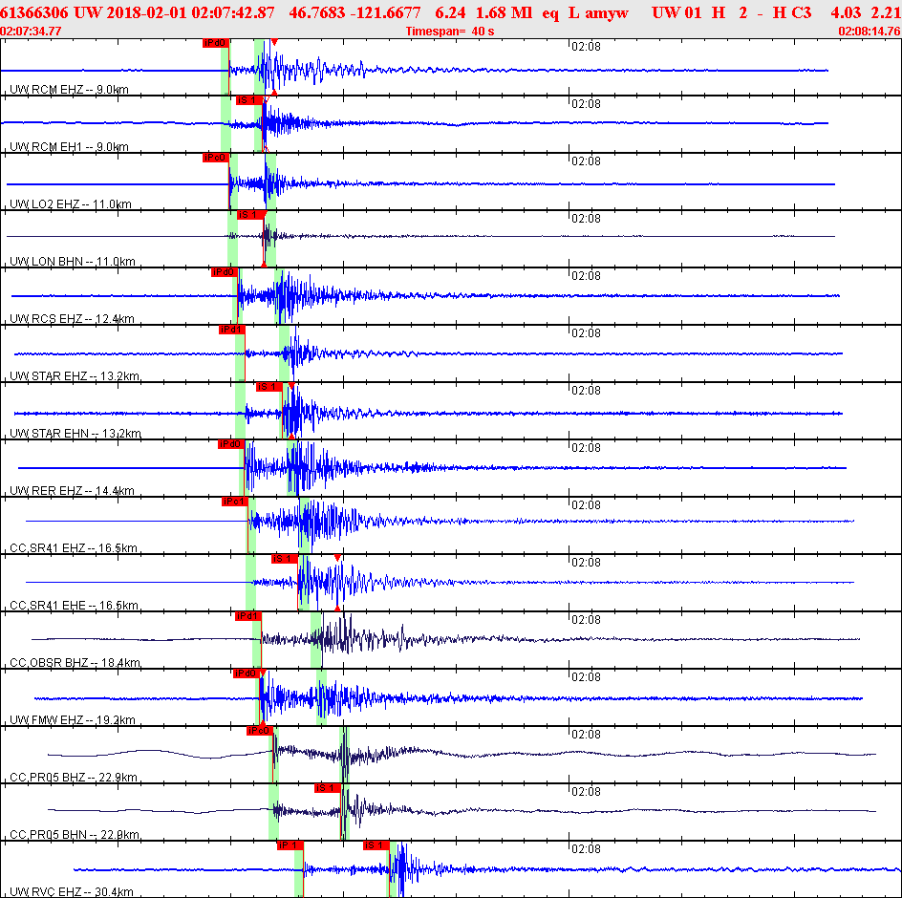The image size is (902, 898).
Task: Select the iPc0 pick flag on LO2 EHZ
Action: (x=216, y=158)
